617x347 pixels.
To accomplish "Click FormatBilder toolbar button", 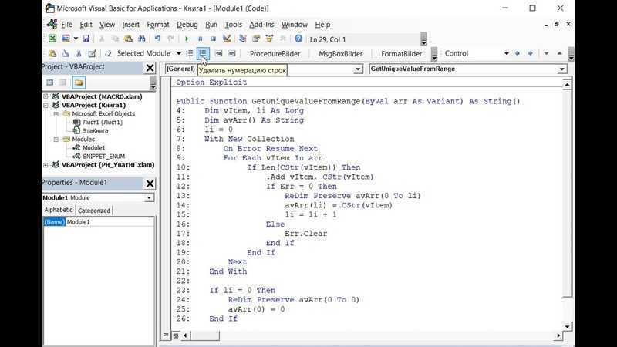I will (x=401, y=53).
